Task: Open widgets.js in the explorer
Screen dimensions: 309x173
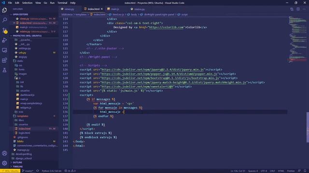Action: click(x=26, y=108)
